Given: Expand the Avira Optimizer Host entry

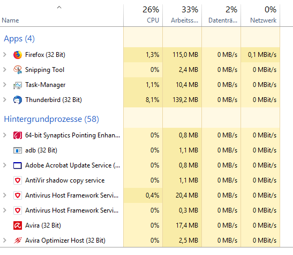Looking at the screenshot, I should click(x=5, y=241).
